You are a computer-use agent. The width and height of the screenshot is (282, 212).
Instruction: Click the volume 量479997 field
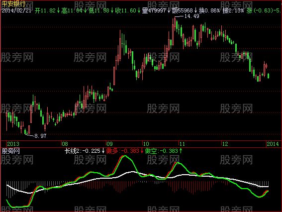pos(156,10)
